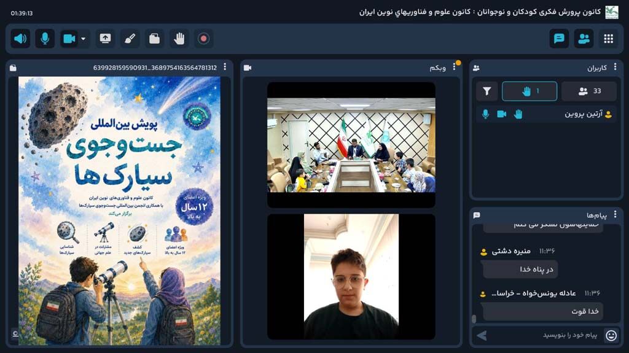Toggle the users panel icon
Viewport: 629px width, 353px height.
pos(584,39)
